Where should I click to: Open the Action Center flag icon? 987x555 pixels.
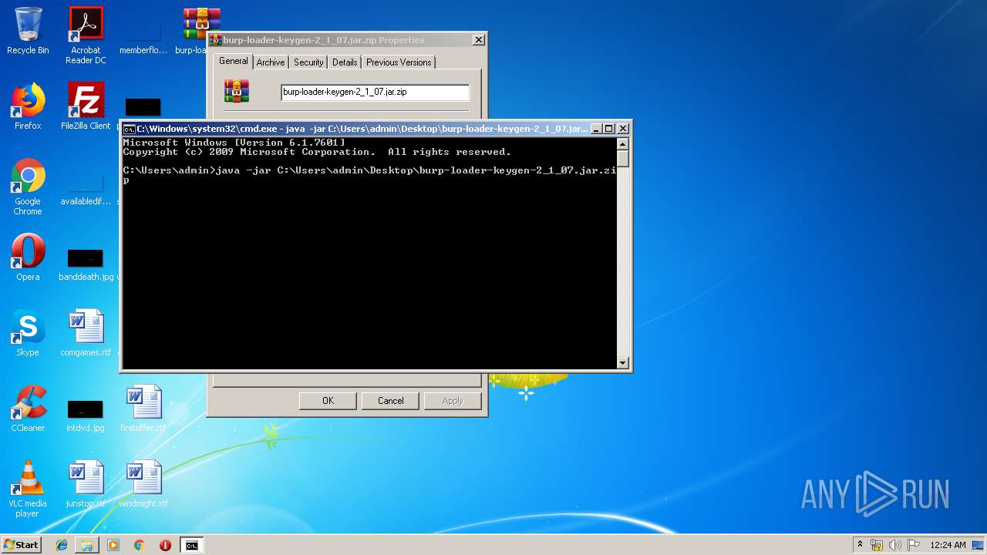[914, 545]
